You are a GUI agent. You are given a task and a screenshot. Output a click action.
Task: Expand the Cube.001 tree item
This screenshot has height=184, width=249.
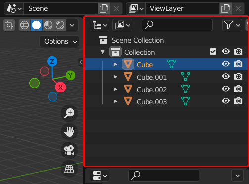click(x=115, y=77)
